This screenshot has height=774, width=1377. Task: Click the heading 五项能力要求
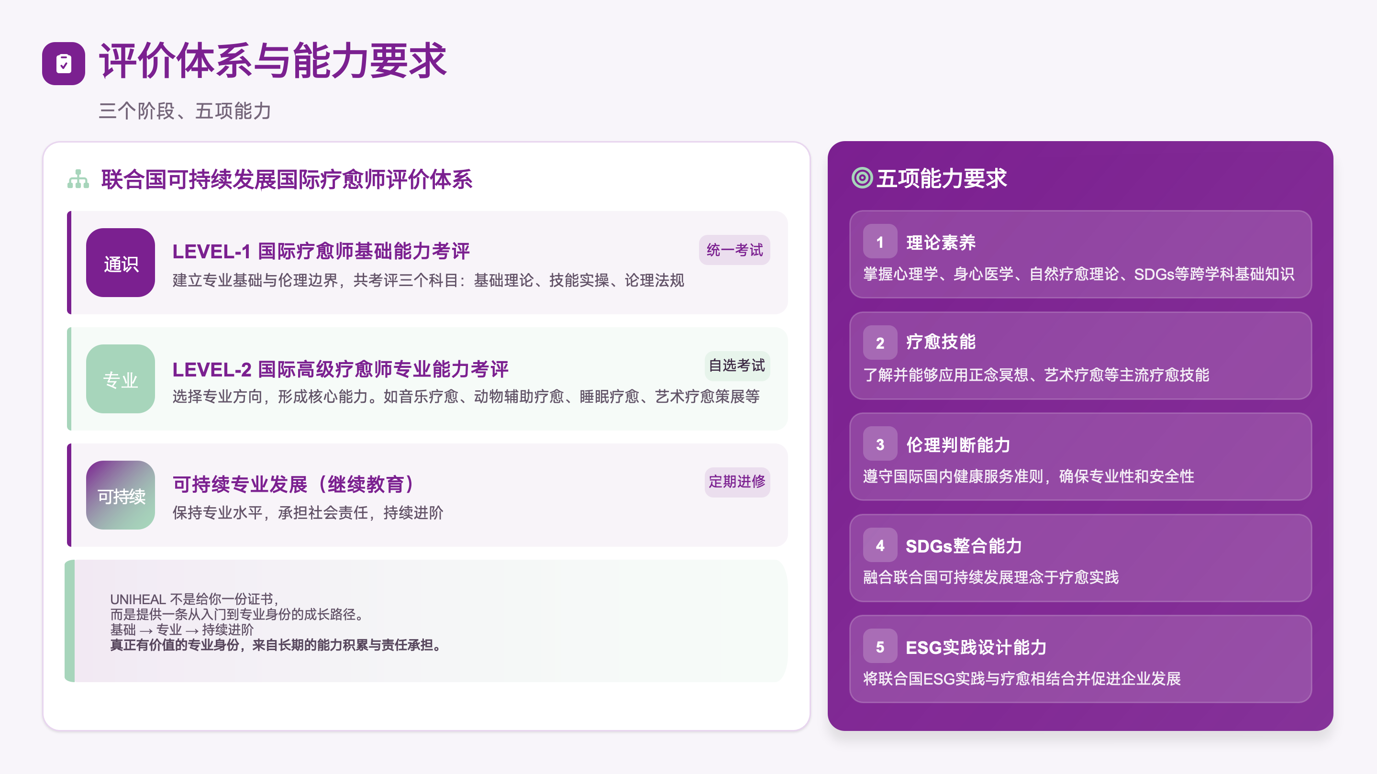(x=941, y=178)
